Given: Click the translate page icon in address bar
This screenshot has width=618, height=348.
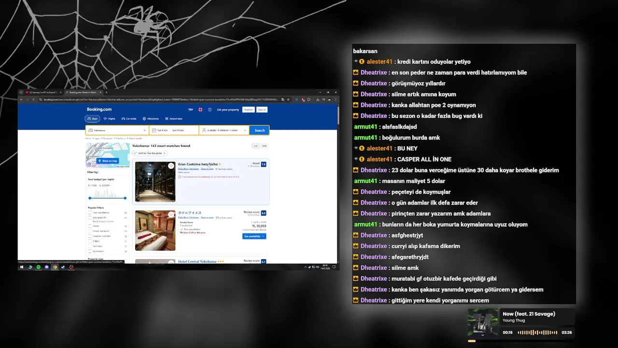Looking at the screenshot, I should pos(284,100).
